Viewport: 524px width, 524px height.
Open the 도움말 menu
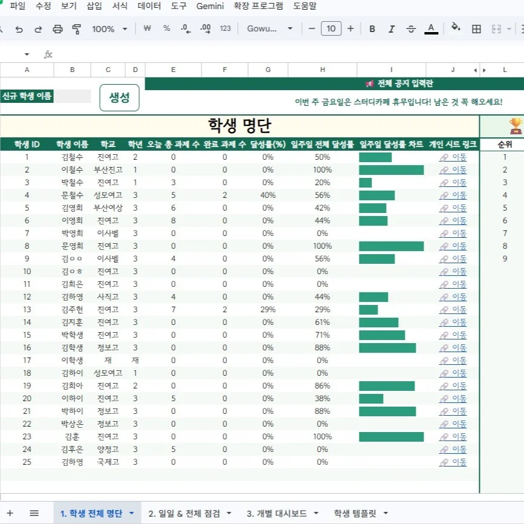coord(305,6)
